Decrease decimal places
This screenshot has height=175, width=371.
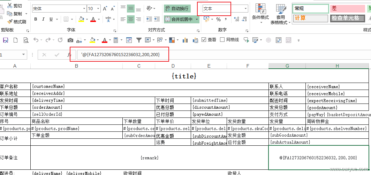244,19
